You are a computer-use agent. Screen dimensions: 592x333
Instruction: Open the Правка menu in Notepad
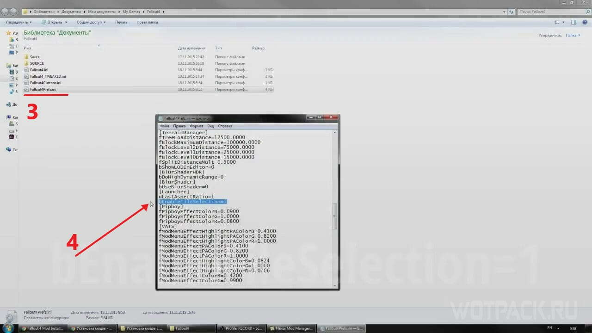click(179, 126)
